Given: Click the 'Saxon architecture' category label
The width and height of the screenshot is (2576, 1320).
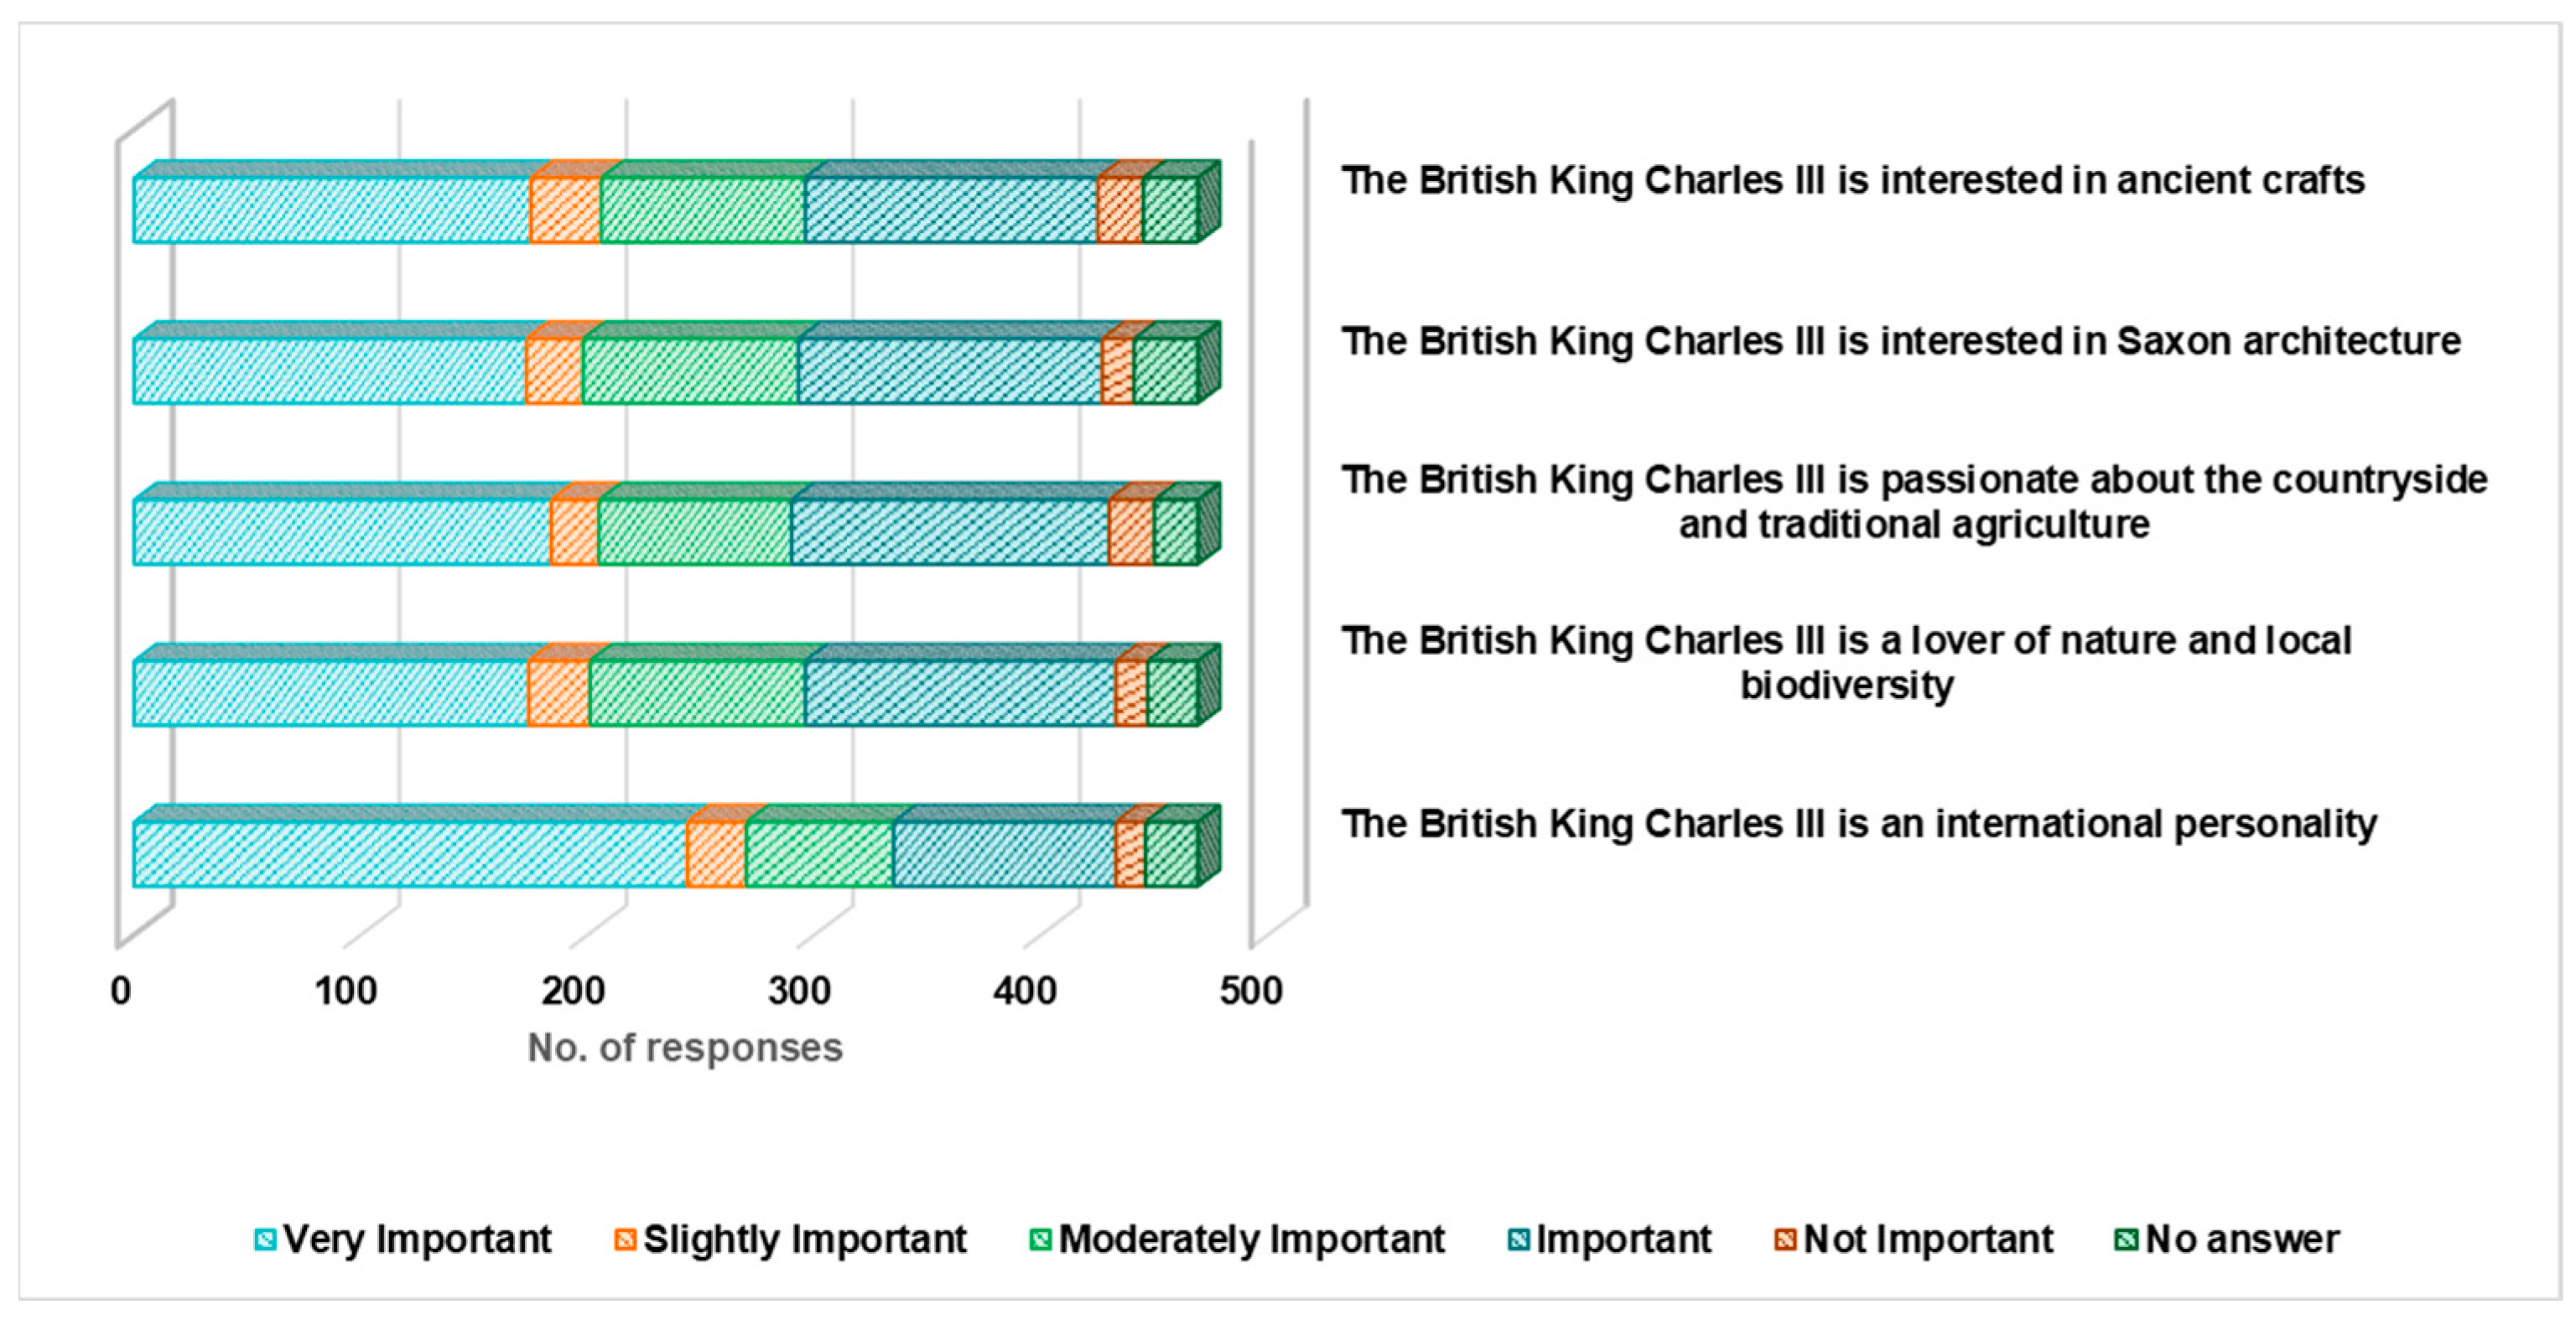Looking at the screenshot, I should click(x=1900, y=342).
